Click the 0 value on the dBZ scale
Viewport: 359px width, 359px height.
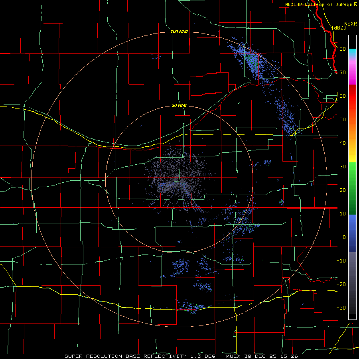(344, 237)
